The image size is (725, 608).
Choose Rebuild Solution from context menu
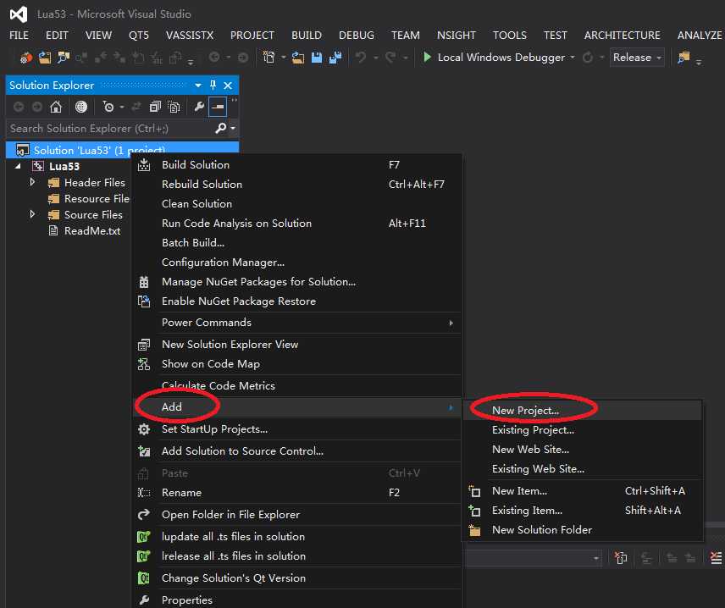[297, 185]
